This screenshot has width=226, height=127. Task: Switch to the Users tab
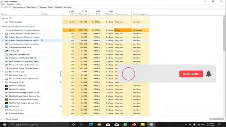click(x=51, y=7)
